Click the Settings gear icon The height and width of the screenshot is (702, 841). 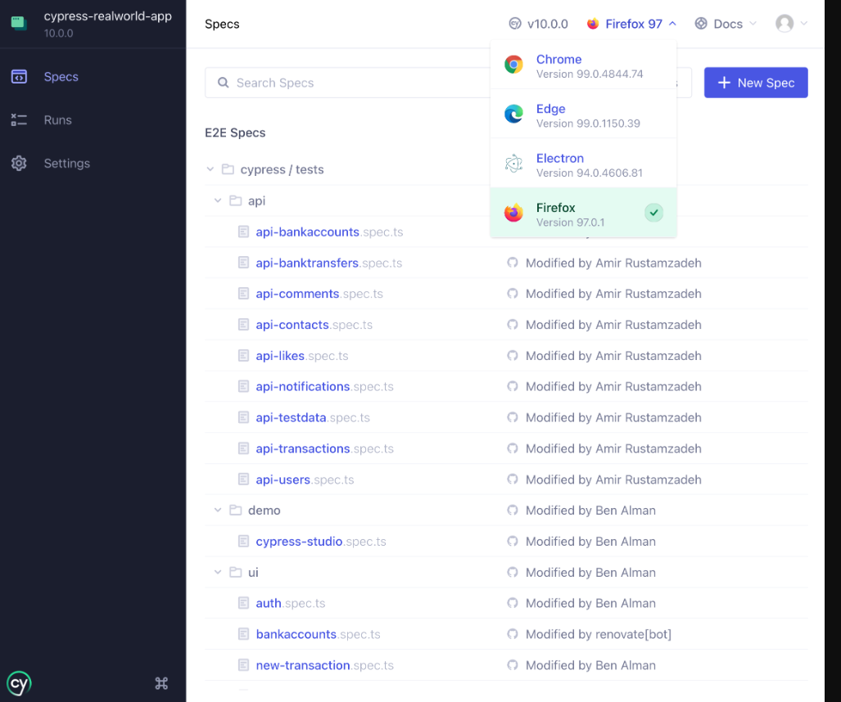coord(19,164)
